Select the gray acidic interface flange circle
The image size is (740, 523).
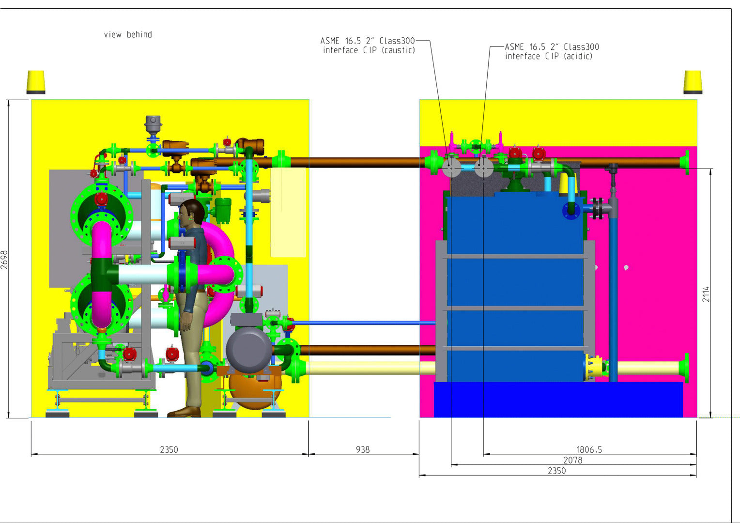click(483, 168)
